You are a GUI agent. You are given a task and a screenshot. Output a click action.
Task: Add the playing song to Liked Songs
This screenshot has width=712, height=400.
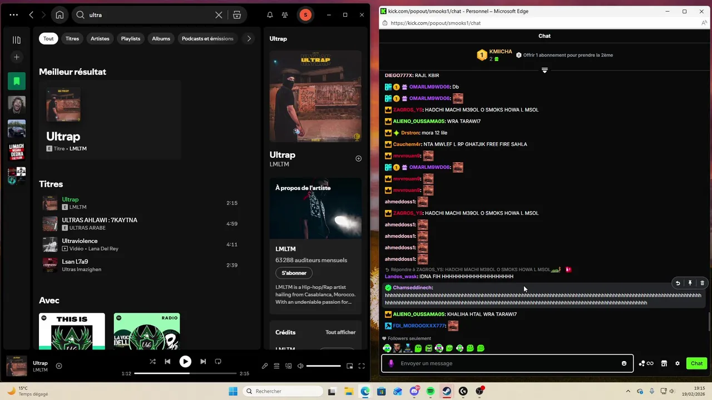(59, 366)
